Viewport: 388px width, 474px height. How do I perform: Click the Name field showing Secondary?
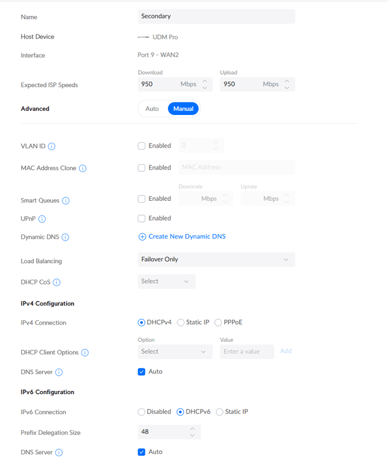[217, 17]
